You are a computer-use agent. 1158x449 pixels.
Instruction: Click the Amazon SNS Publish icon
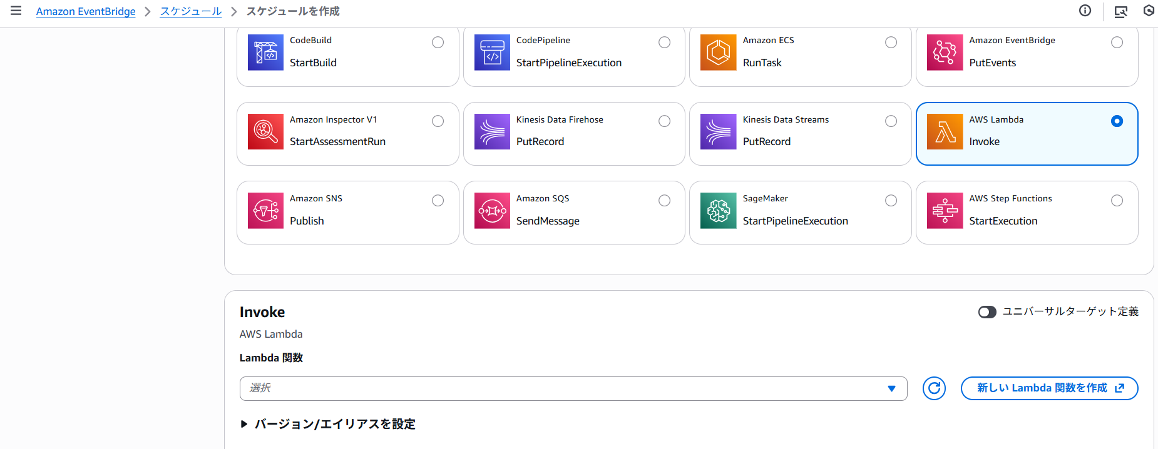[265, 211]
